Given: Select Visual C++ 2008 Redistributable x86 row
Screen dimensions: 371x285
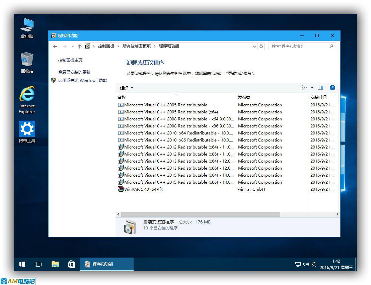Looking at the screenshot, I should coord(226,126).
